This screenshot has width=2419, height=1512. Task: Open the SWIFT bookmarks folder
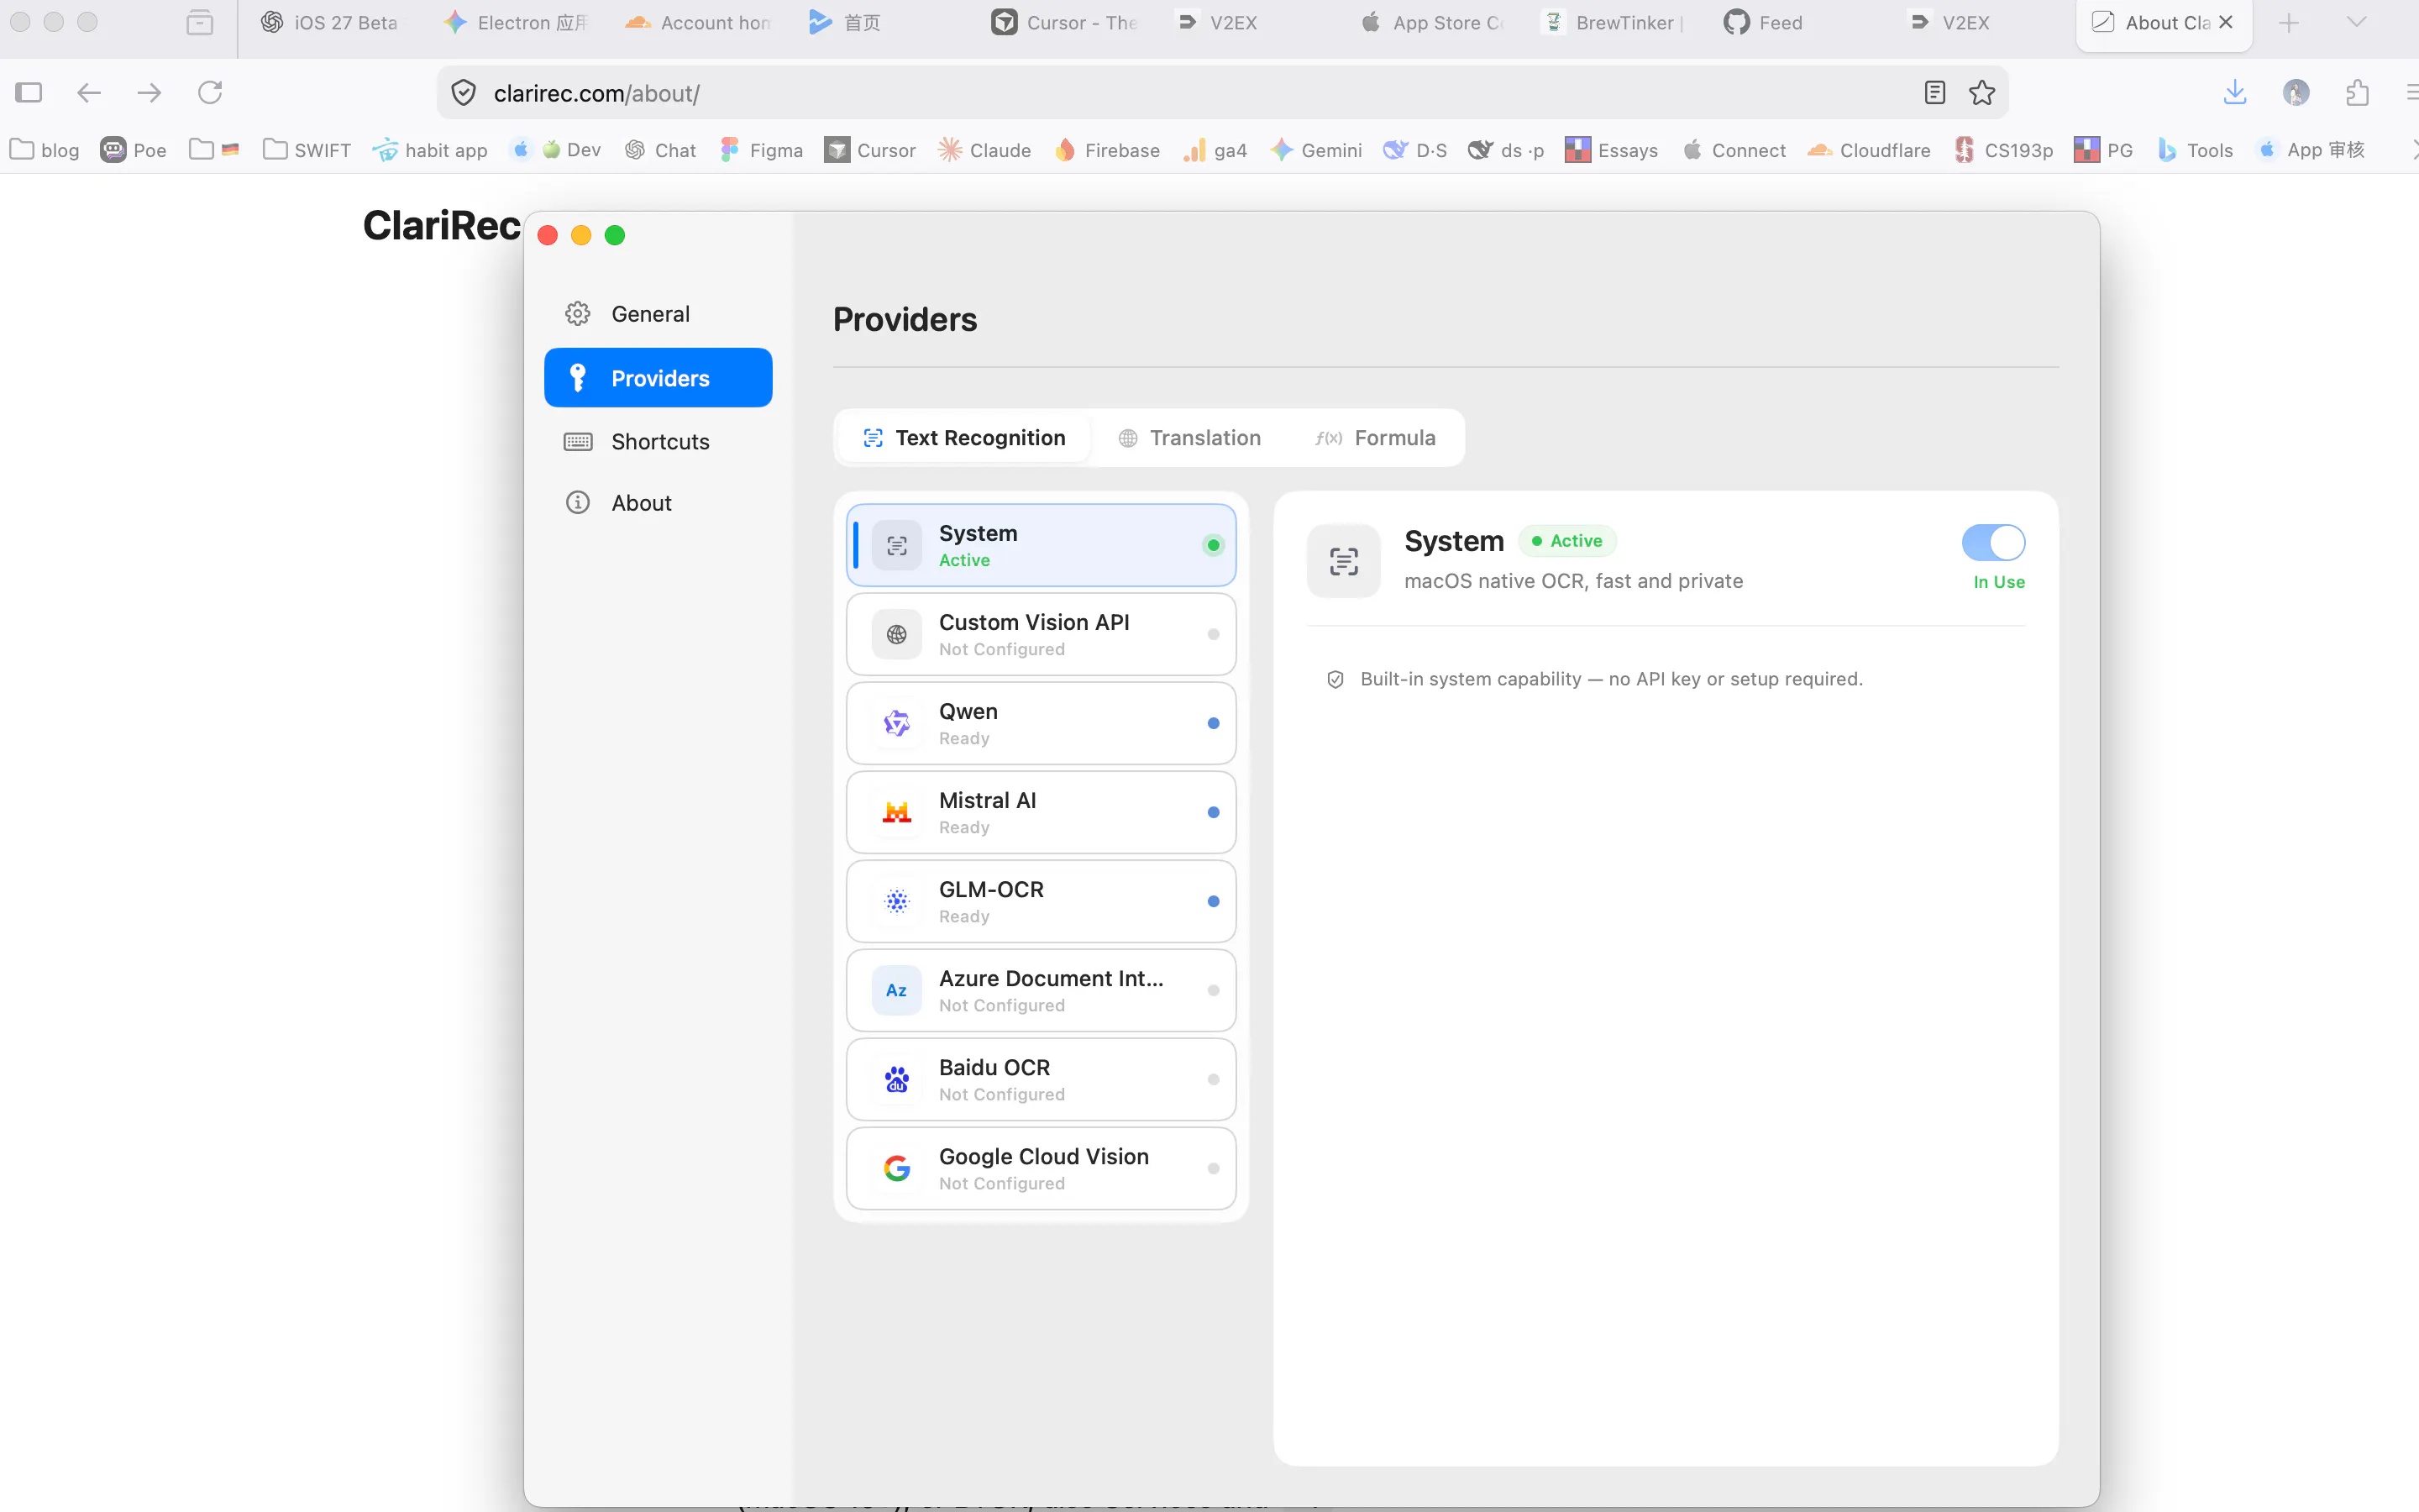307,150
